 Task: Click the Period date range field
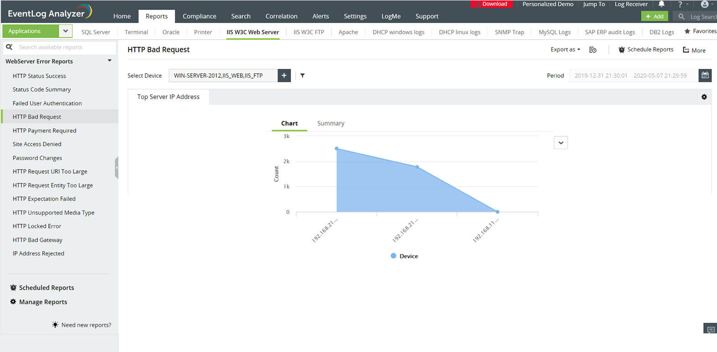point(634,75)
